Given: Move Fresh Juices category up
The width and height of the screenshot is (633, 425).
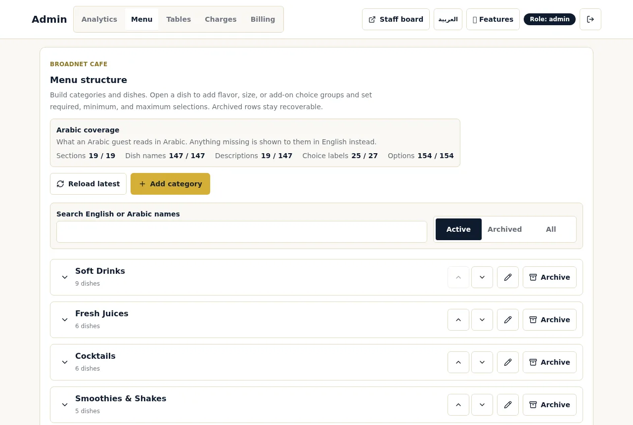Looking at the screenshot, I should point(458,320).
